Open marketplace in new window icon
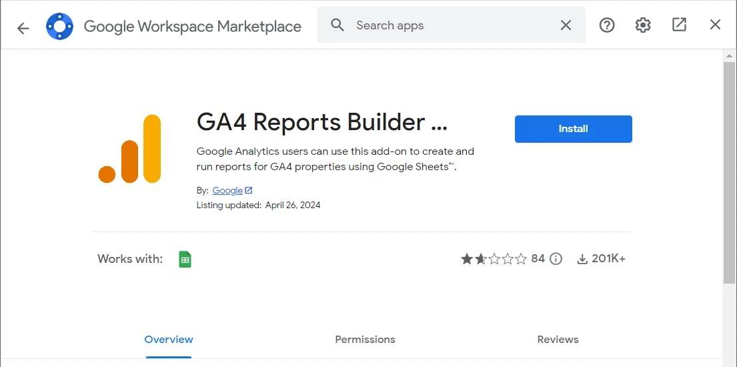 tap(679, 25)
